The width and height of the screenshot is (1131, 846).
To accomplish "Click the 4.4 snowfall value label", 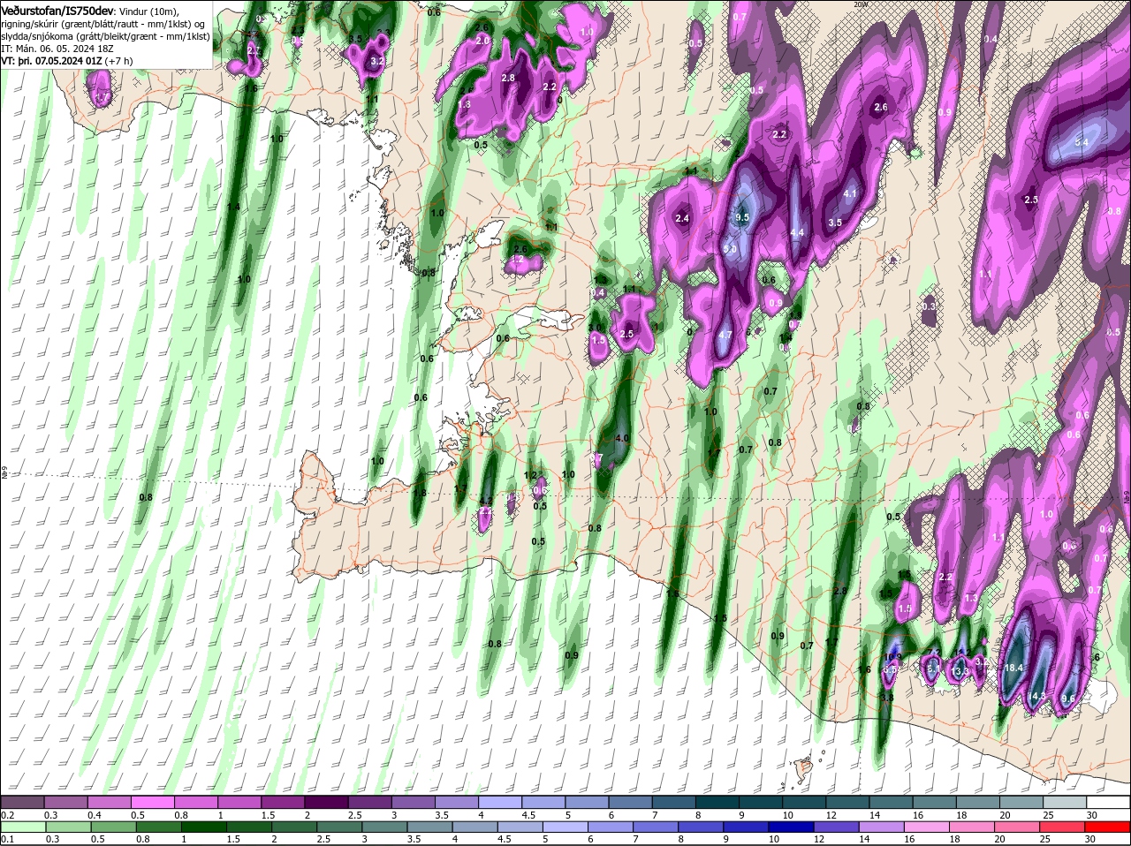I will [797, 233].
